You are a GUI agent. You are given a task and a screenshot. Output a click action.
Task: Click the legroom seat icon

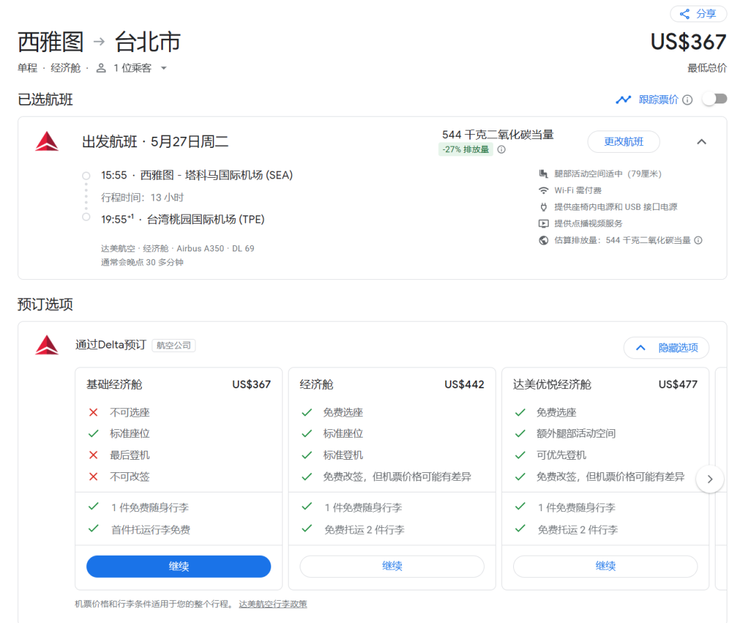543,174
